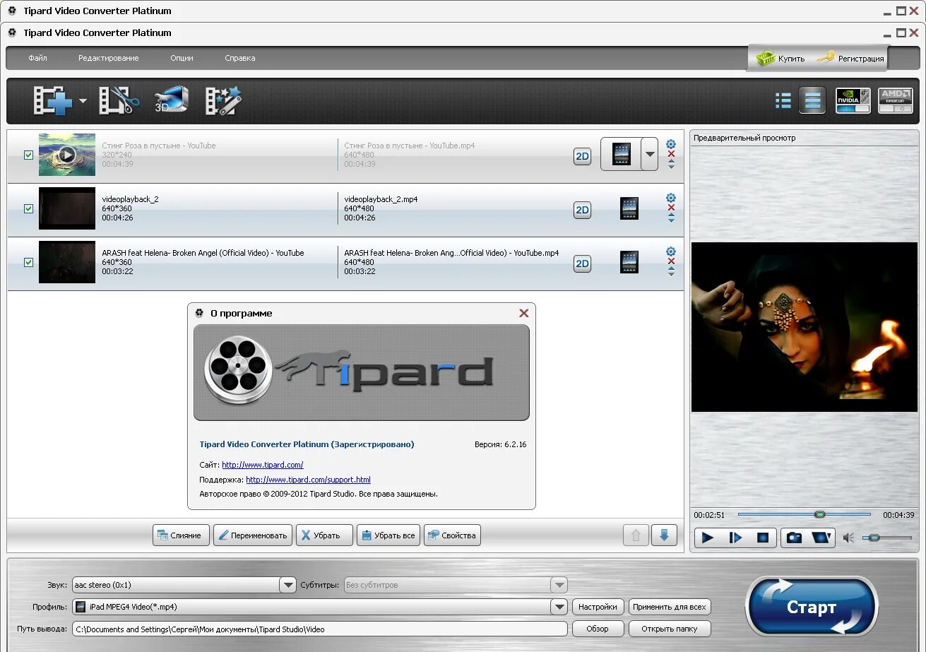Click the Открыть папку button
This screenshot has height=652, width=926.
click(x=669, y=629)
